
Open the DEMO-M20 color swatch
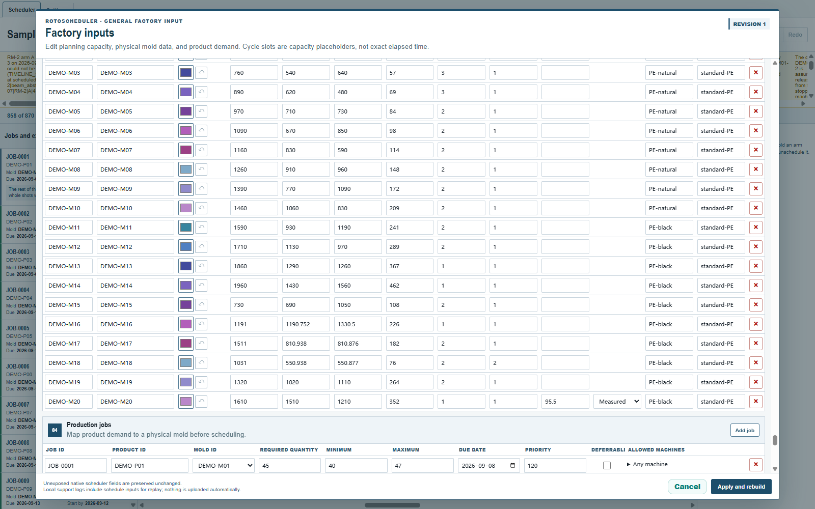coord(186,402)
